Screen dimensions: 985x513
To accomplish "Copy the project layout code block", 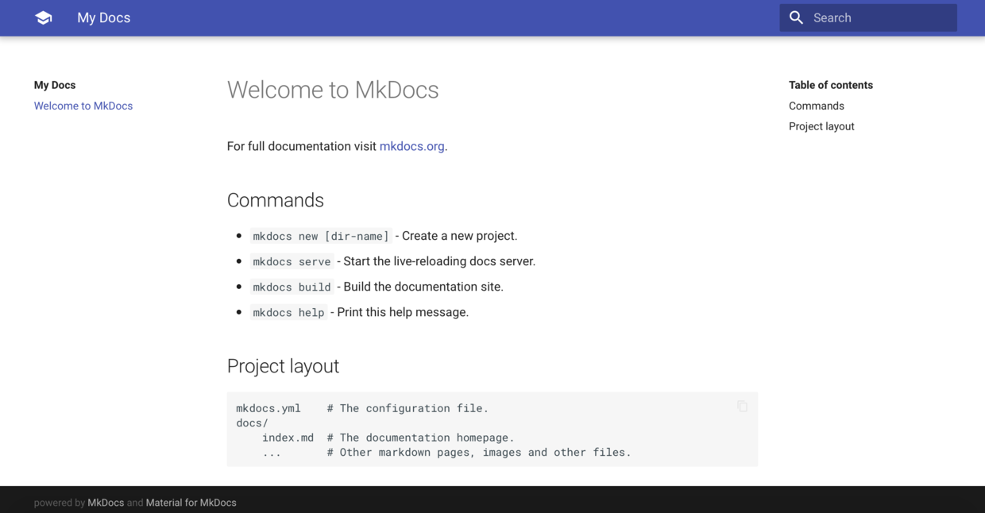I will (x=743, y=407).
